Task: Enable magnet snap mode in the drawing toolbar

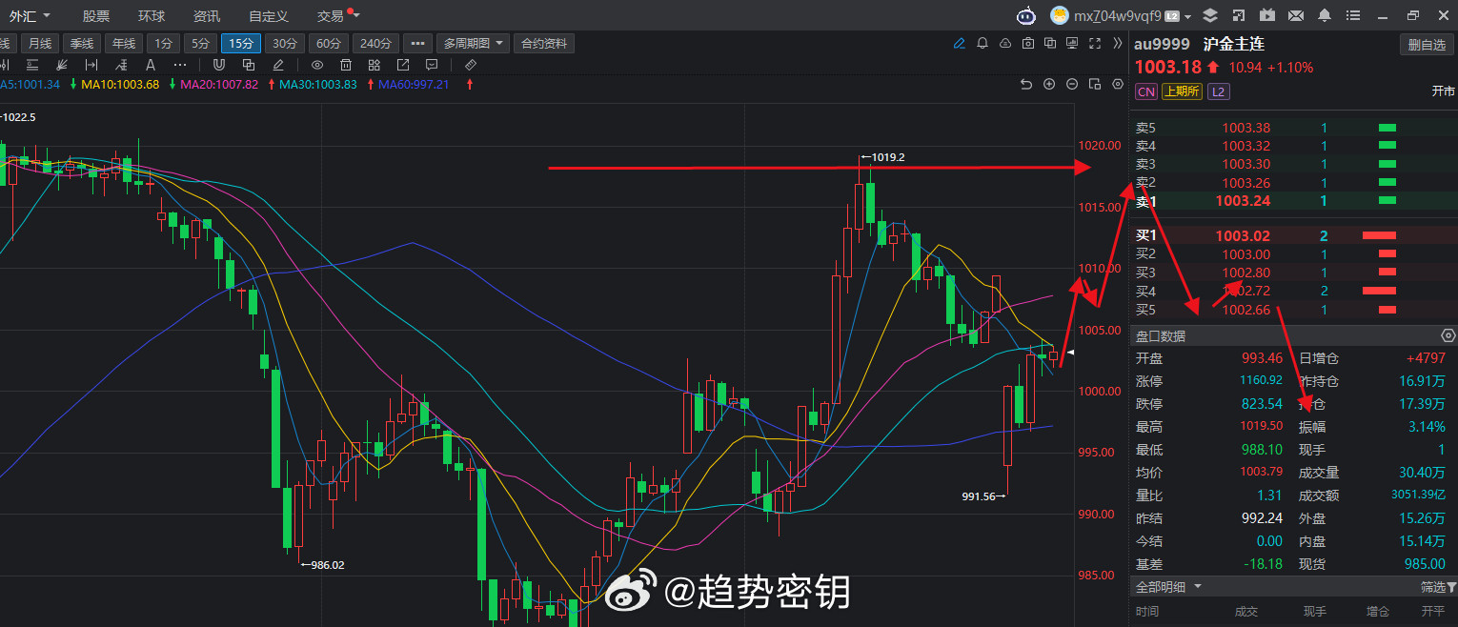Action: pyautogui.click(x=220, y=65)
